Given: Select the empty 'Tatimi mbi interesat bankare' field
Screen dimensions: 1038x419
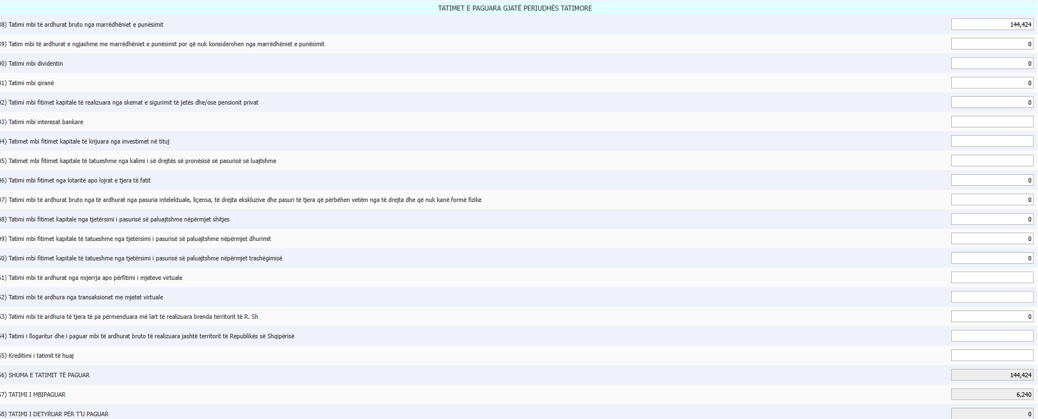Looking at the screenshot, I should [x=992, y=122].
